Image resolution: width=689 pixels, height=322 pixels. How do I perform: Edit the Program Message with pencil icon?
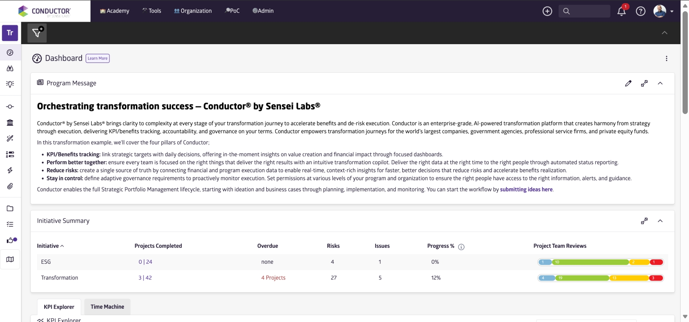pos(628,84)
